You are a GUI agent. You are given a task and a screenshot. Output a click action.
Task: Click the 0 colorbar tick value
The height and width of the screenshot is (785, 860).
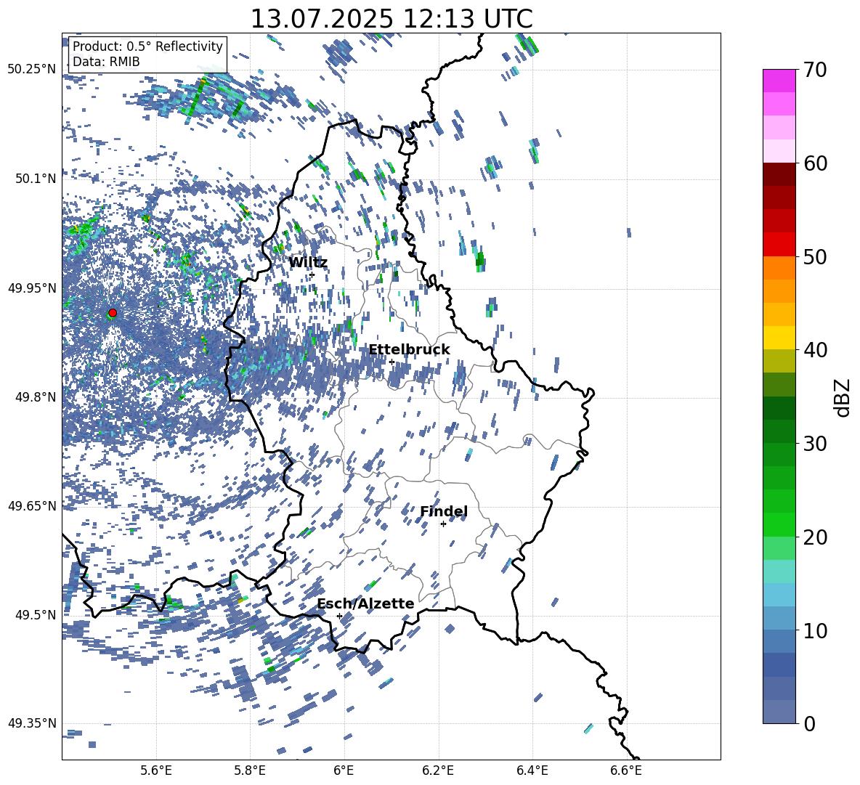809,723
